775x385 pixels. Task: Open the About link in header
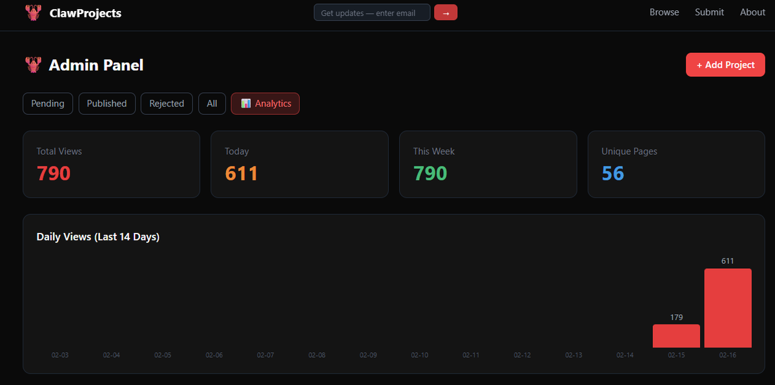(752, 12)
